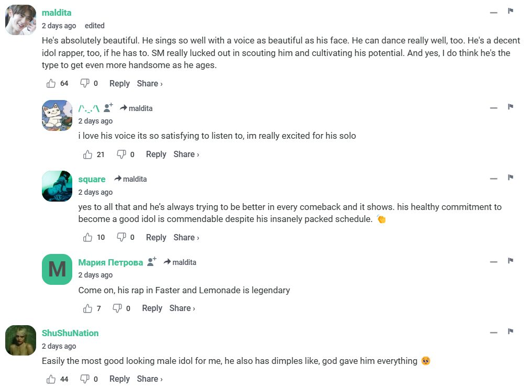Upvote square's reply with 10 likes
Screen dimensions: 531x388
88,238
